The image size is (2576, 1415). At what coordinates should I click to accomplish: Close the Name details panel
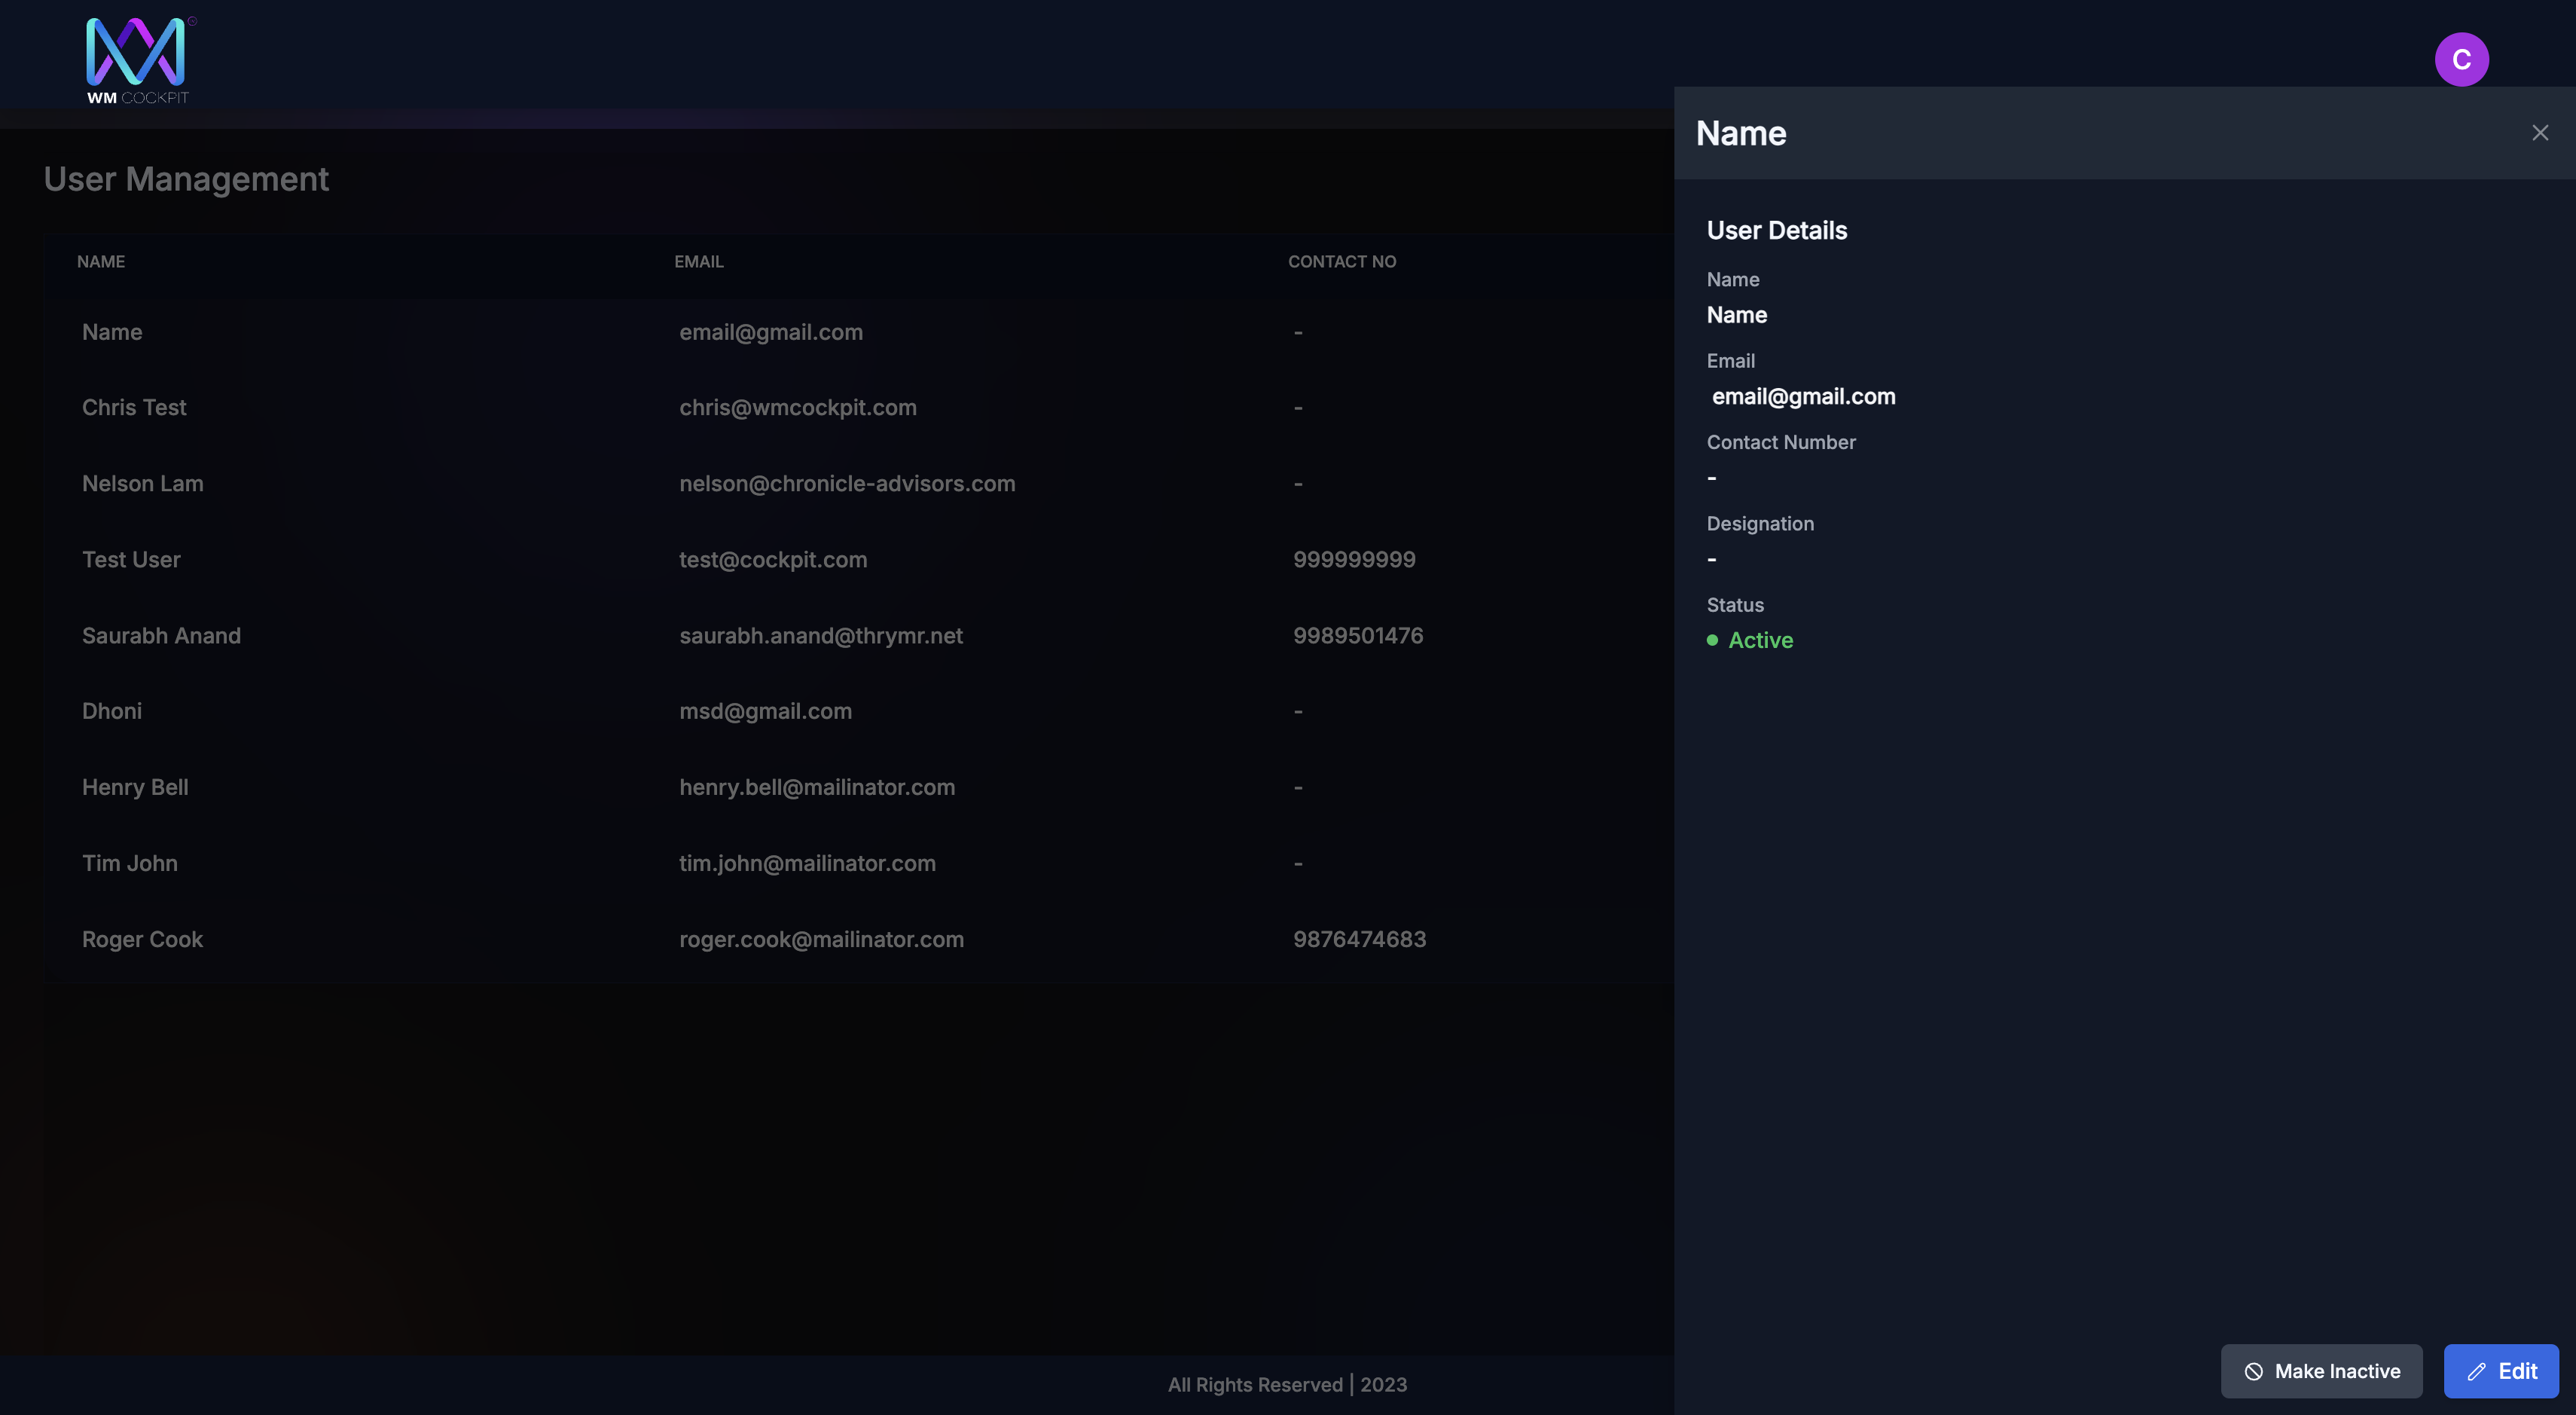click(x=2540, y=133)
